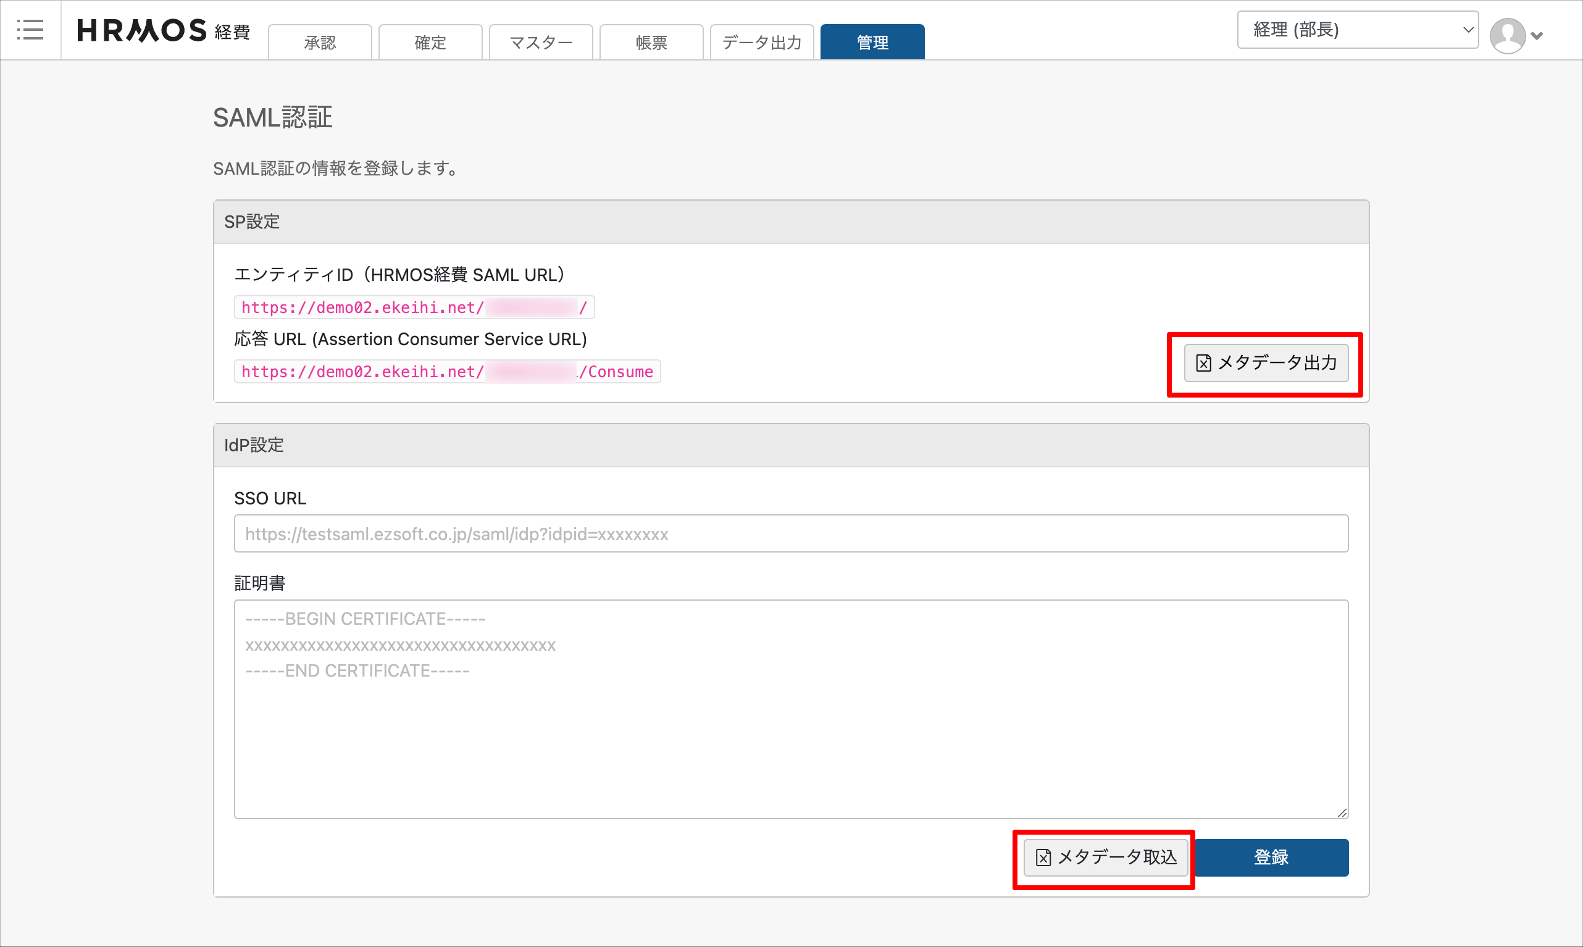Expand the chevron next to the avatar

click(x=1537, y=36)
